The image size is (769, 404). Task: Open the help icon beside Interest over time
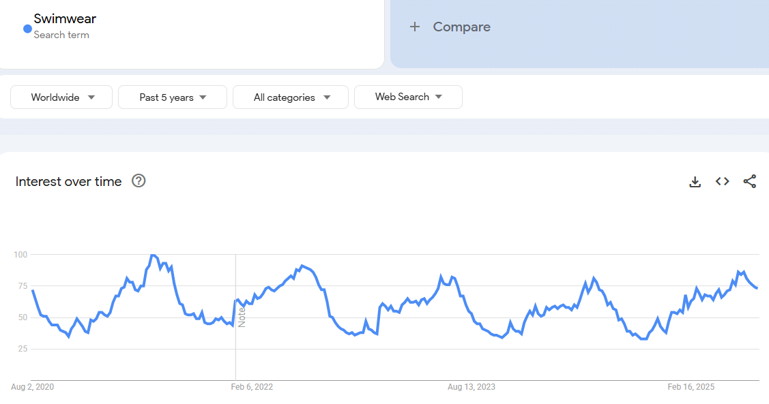point(139,181)
